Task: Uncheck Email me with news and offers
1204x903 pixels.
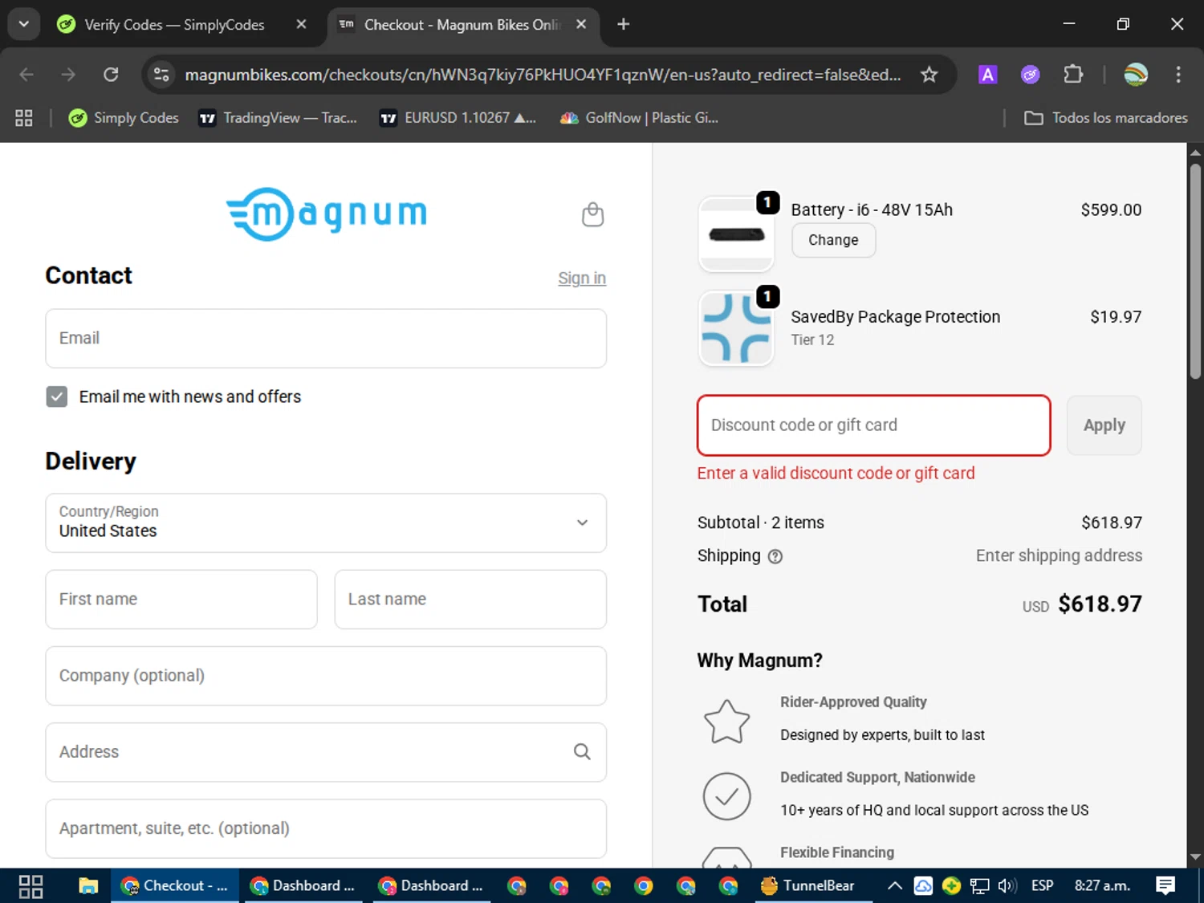Action: click(x=57, y=397)
